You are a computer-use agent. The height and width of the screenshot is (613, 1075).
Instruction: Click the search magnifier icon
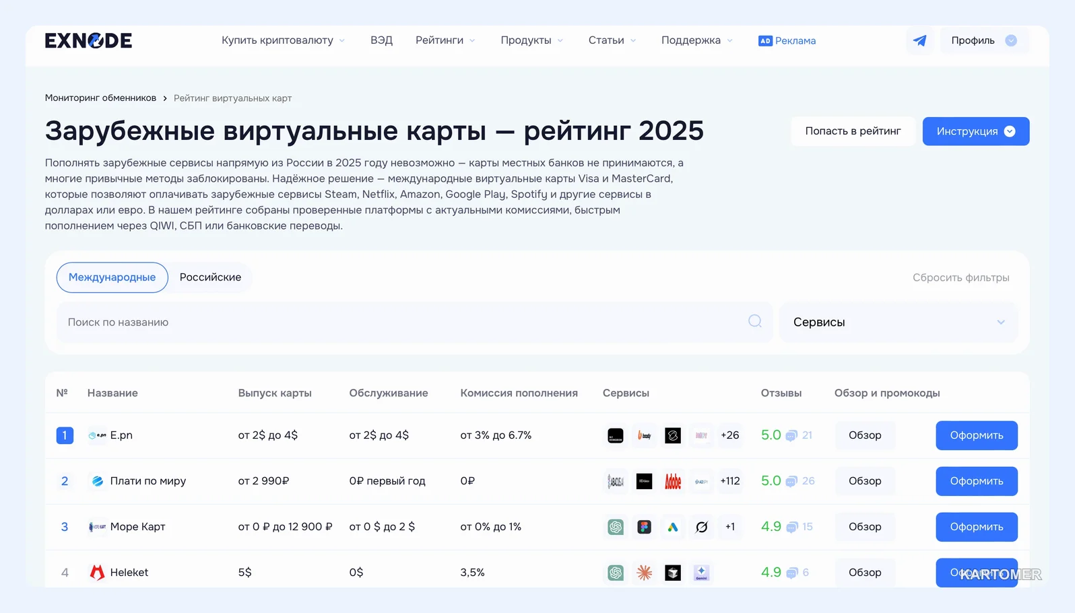click(x=755, y=322)
